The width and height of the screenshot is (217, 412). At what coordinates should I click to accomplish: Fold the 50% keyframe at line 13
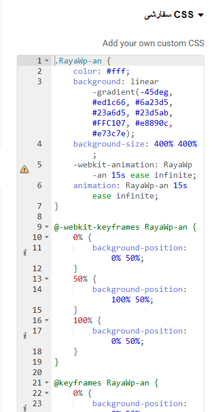tap(47, 279)
